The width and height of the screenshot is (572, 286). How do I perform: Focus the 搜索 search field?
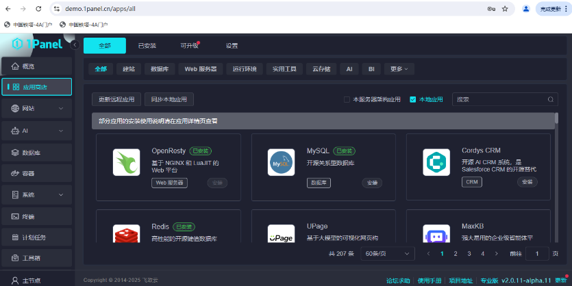pyautogui.click(x=506, y=99)
